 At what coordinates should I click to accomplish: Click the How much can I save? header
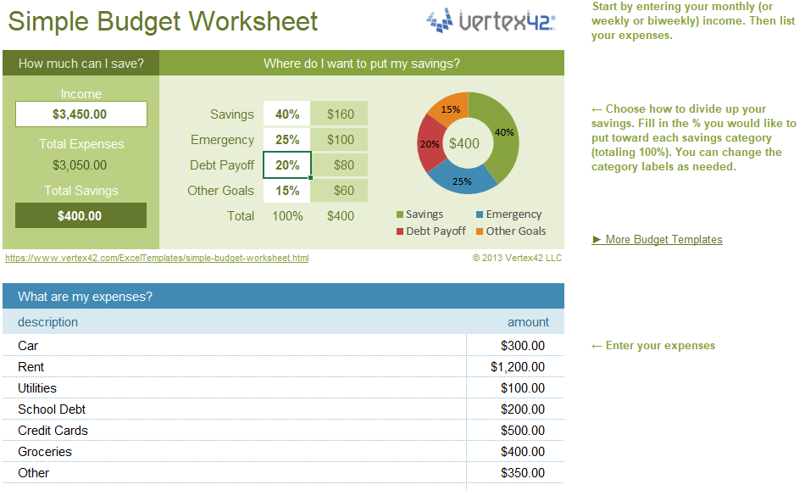coord(81,64)
